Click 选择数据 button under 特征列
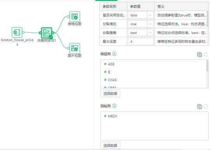 (x=110, y=94)
